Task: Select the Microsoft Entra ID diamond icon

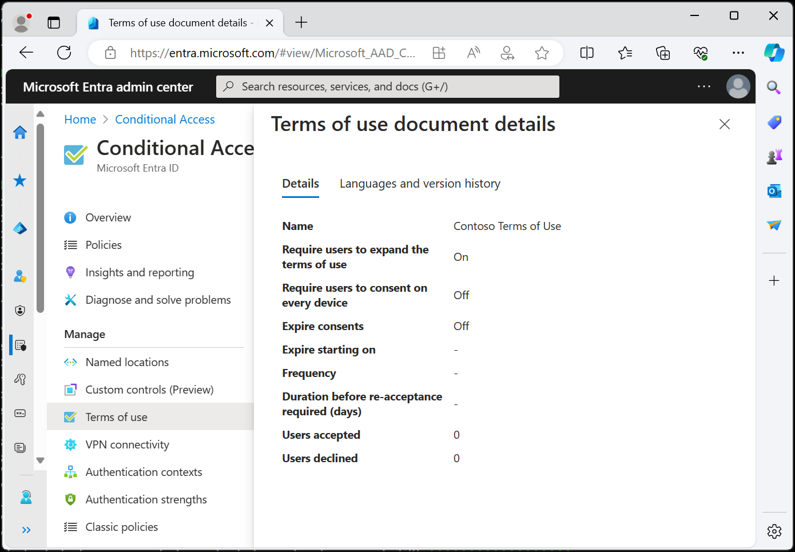Action: click(19, 228)
